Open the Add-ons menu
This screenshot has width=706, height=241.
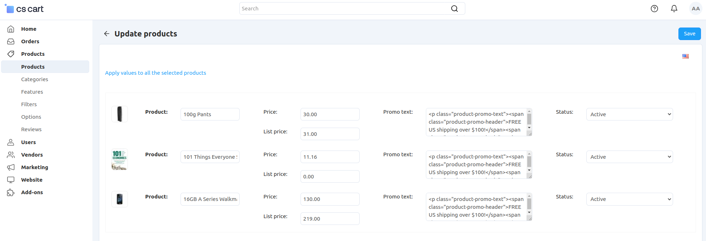click(32, 192)
